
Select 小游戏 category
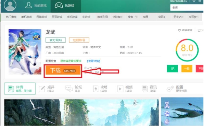(86, 17)
